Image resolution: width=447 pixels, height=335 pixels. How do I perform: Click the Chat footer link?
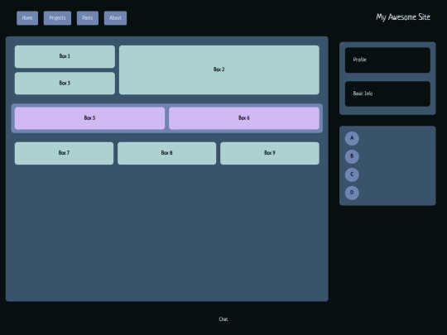pos(223,319)
